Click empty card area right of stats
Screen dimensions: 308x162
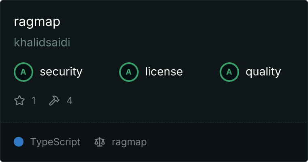coord(188,100)
